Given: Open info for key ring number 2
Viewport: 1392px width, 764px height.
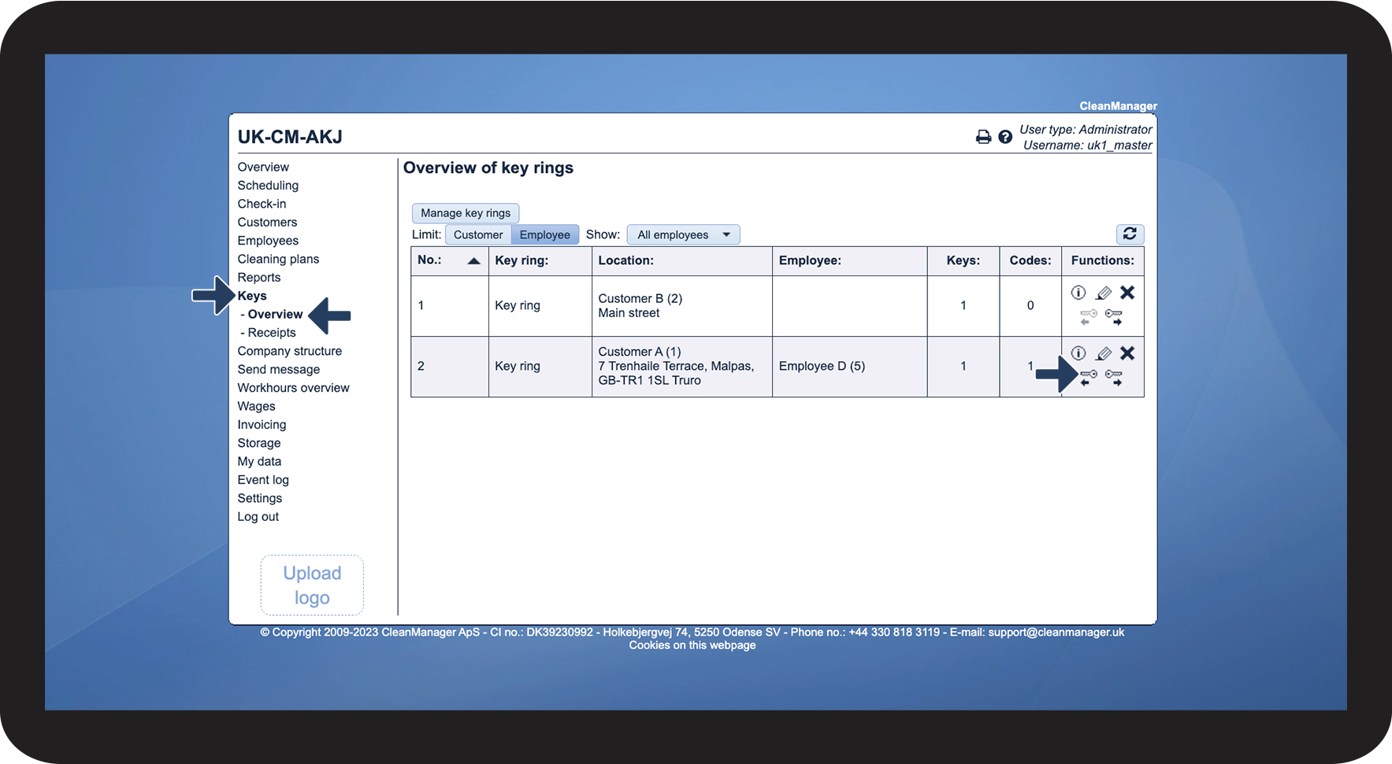Looking at the screenshot, I should [1078, 353].
